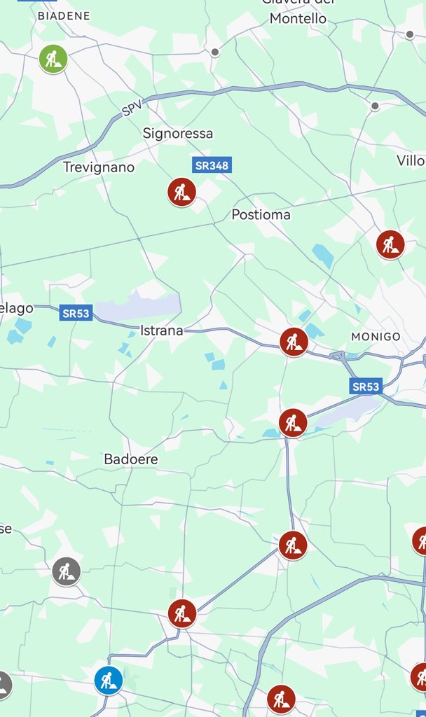Click the SPV highway label
Screen dimensions: 426x717
coord(132,109)
